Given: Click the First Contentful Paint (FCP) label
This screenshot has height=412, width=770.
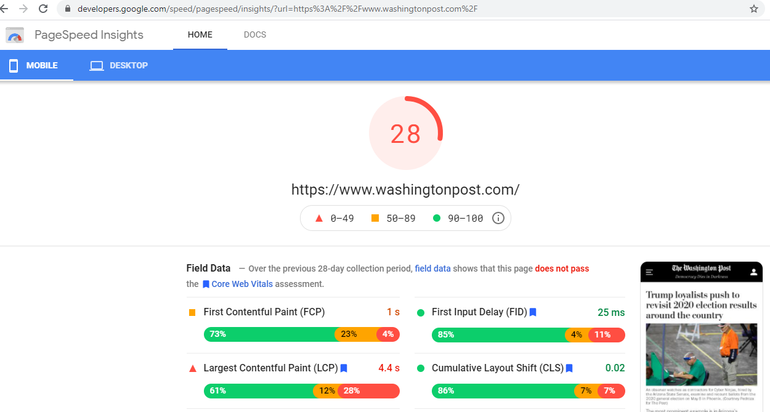Looking at the screenshot, I should click(264, 312).
